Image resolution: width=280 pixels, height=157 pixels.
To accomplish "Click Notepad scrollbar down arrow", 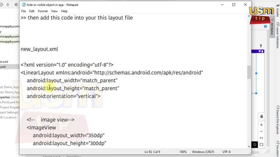I will coord(249,147).
